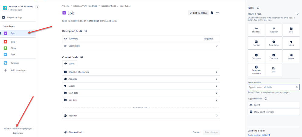Screen dimensions: 302x137
Task: Select the Dependent dropdown field type
Action: click(256, 70)
